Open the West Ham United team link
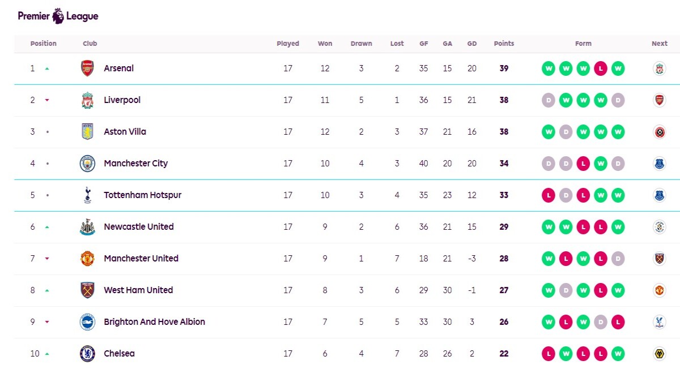This screenshot has width=680, height=369. coord(138,290)
